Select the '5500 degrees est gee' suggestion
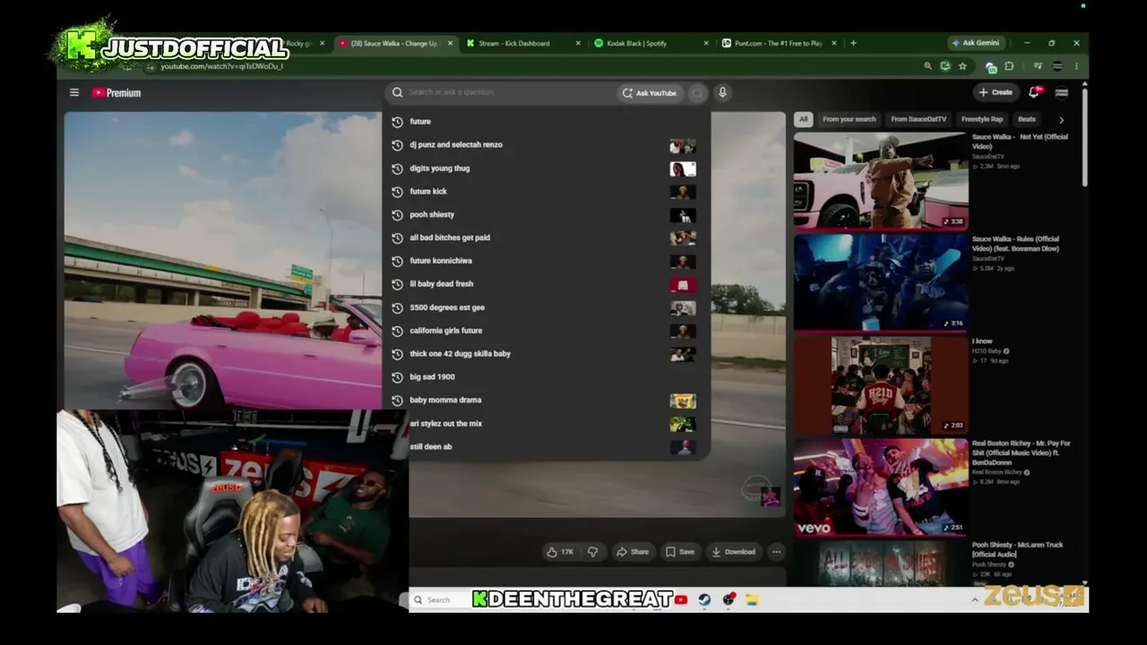 point(546,307)
